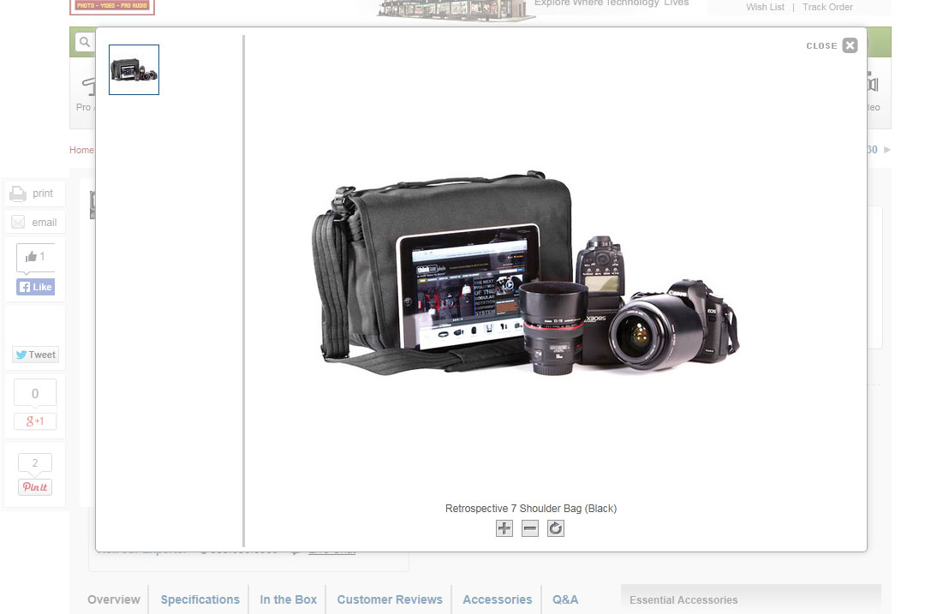The image size is (931, 614).
Task: Open the Q&A tab
Action: [x=565, y=599]
